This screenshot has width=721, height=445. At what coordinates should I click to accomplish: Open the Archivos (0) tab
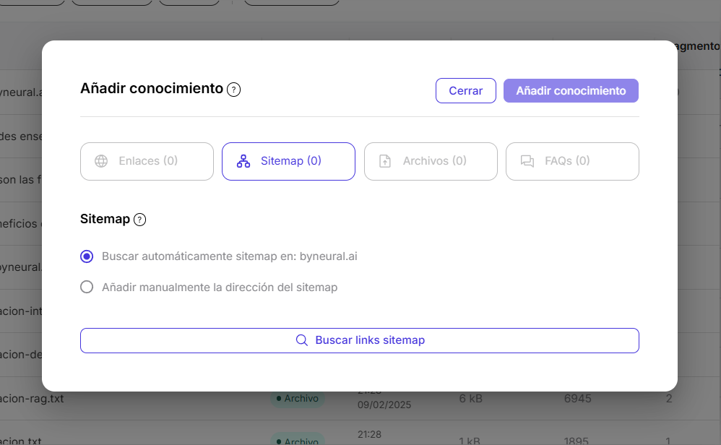[x=431, y=161]
